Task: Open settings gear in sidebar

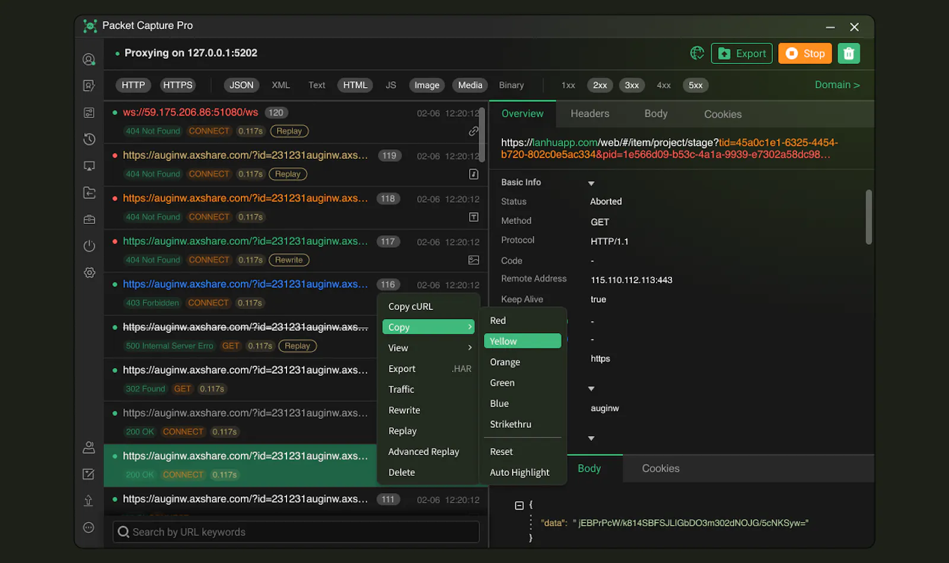Action: click(x=89, y=273)
